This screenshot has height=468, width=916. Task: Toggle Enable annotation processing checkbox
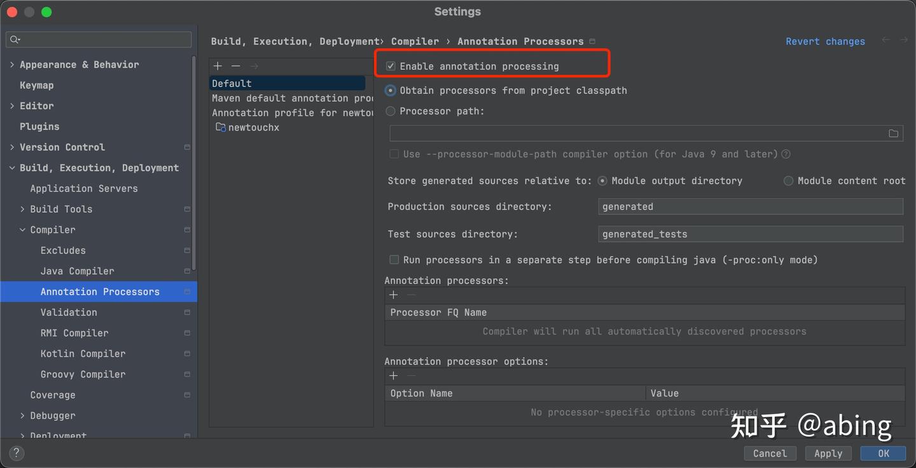click(x=391, y=66)
